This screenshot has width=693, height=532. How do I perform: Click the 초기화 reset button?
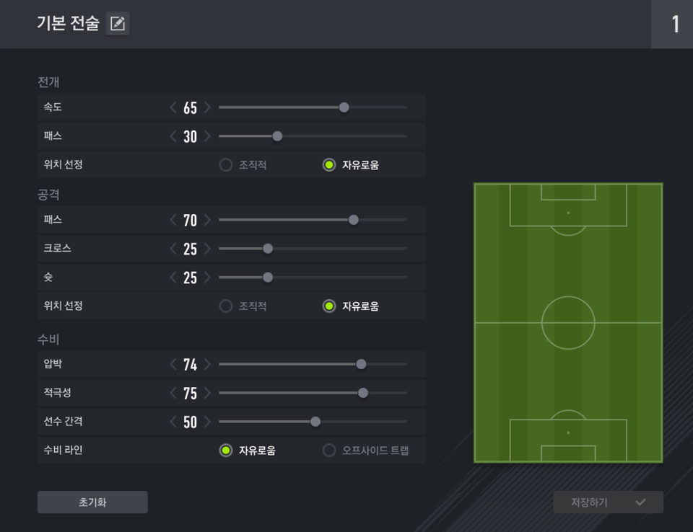click(92, 502)
